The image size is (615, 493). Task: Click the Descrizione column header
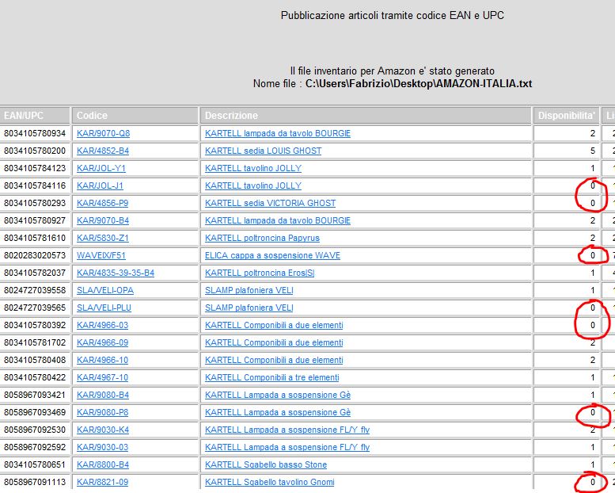point(366,116)
